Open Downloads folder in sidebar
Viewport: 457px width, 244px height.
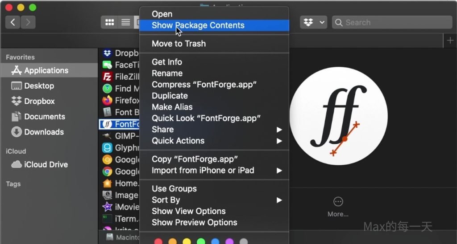click(44, 132)
